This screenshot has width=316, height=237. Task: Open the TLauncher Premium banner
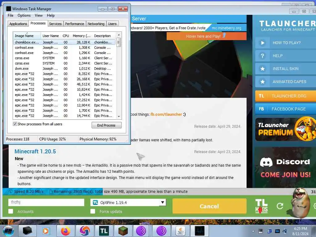[285, 129]
